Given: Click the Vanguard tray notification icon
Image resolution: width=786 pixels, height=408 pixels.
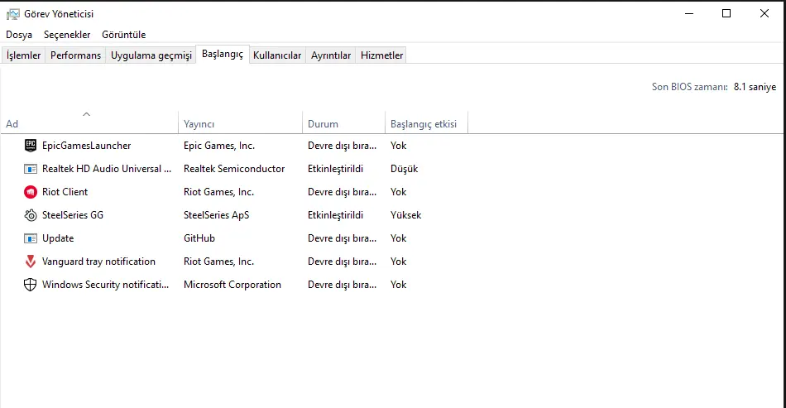Looking at the screenshot, I should (x=31, y=262).
